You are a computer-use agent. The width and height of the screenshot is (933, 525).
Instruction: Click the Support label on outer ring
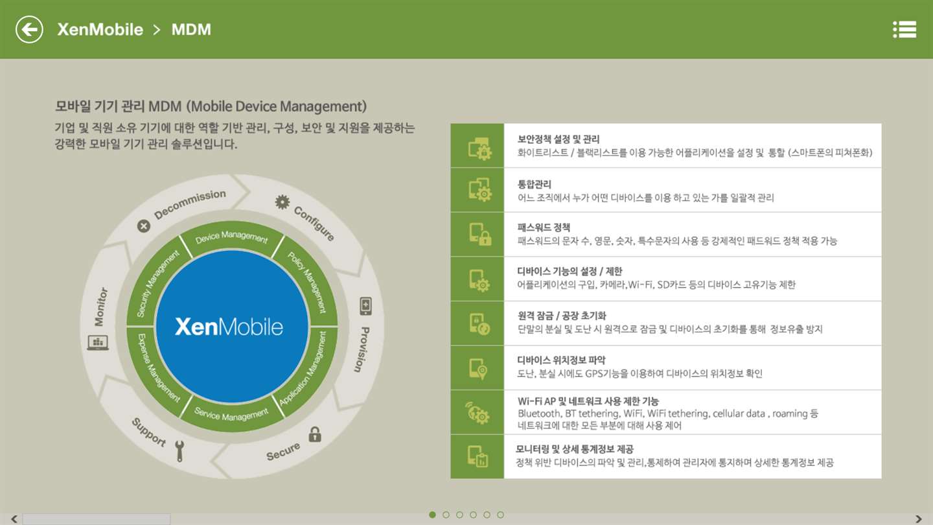coord(148,432)
